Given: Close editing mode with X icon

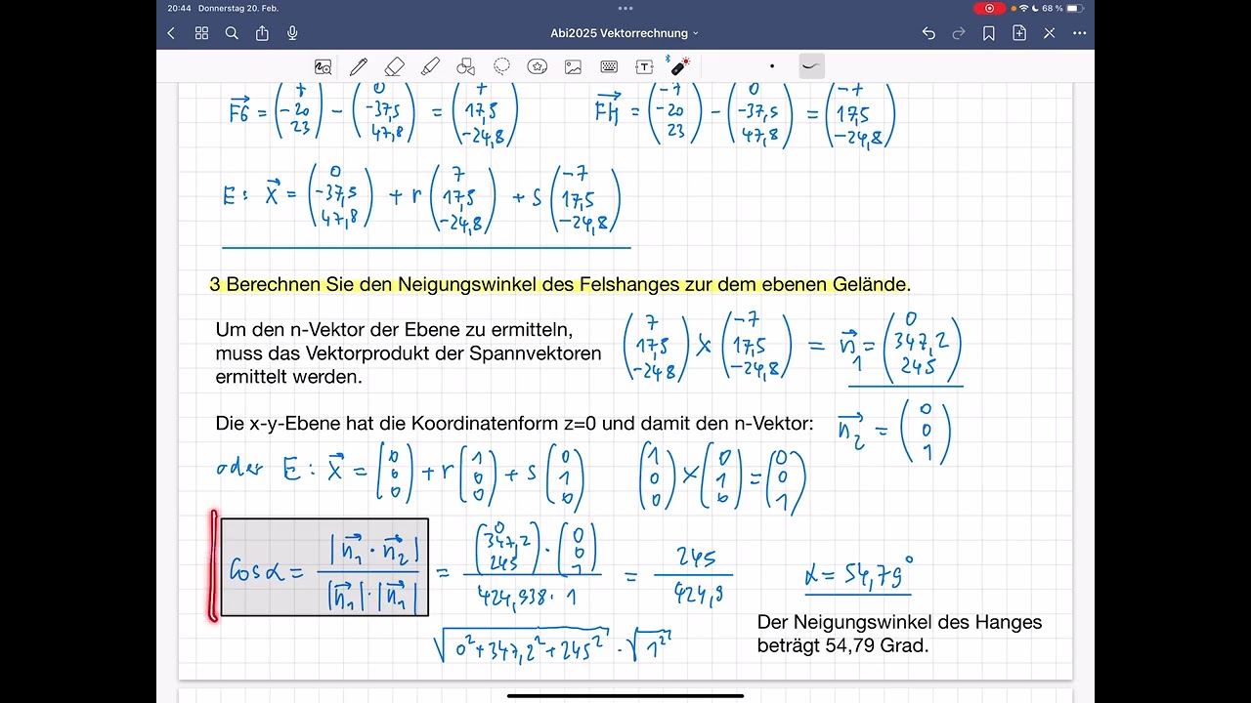Looking at the screenshot, I should 1050,33.
